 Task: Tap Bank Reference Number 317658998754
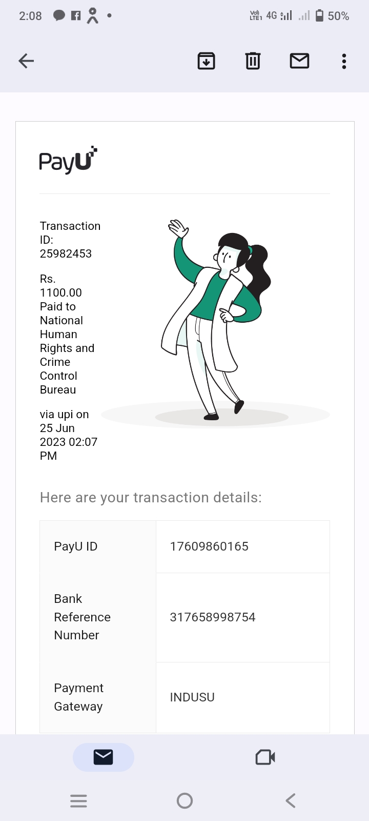coord(213,617)
